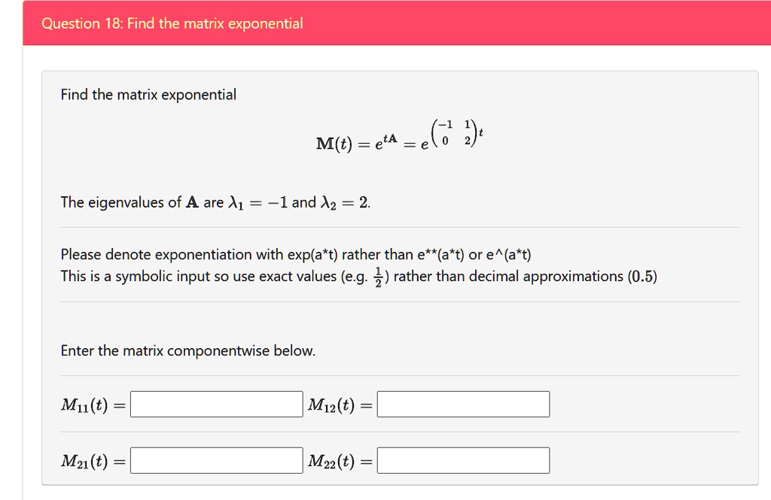Click the M11(t) answer input field
The image size is (771, 500).
tap(216, 404)
